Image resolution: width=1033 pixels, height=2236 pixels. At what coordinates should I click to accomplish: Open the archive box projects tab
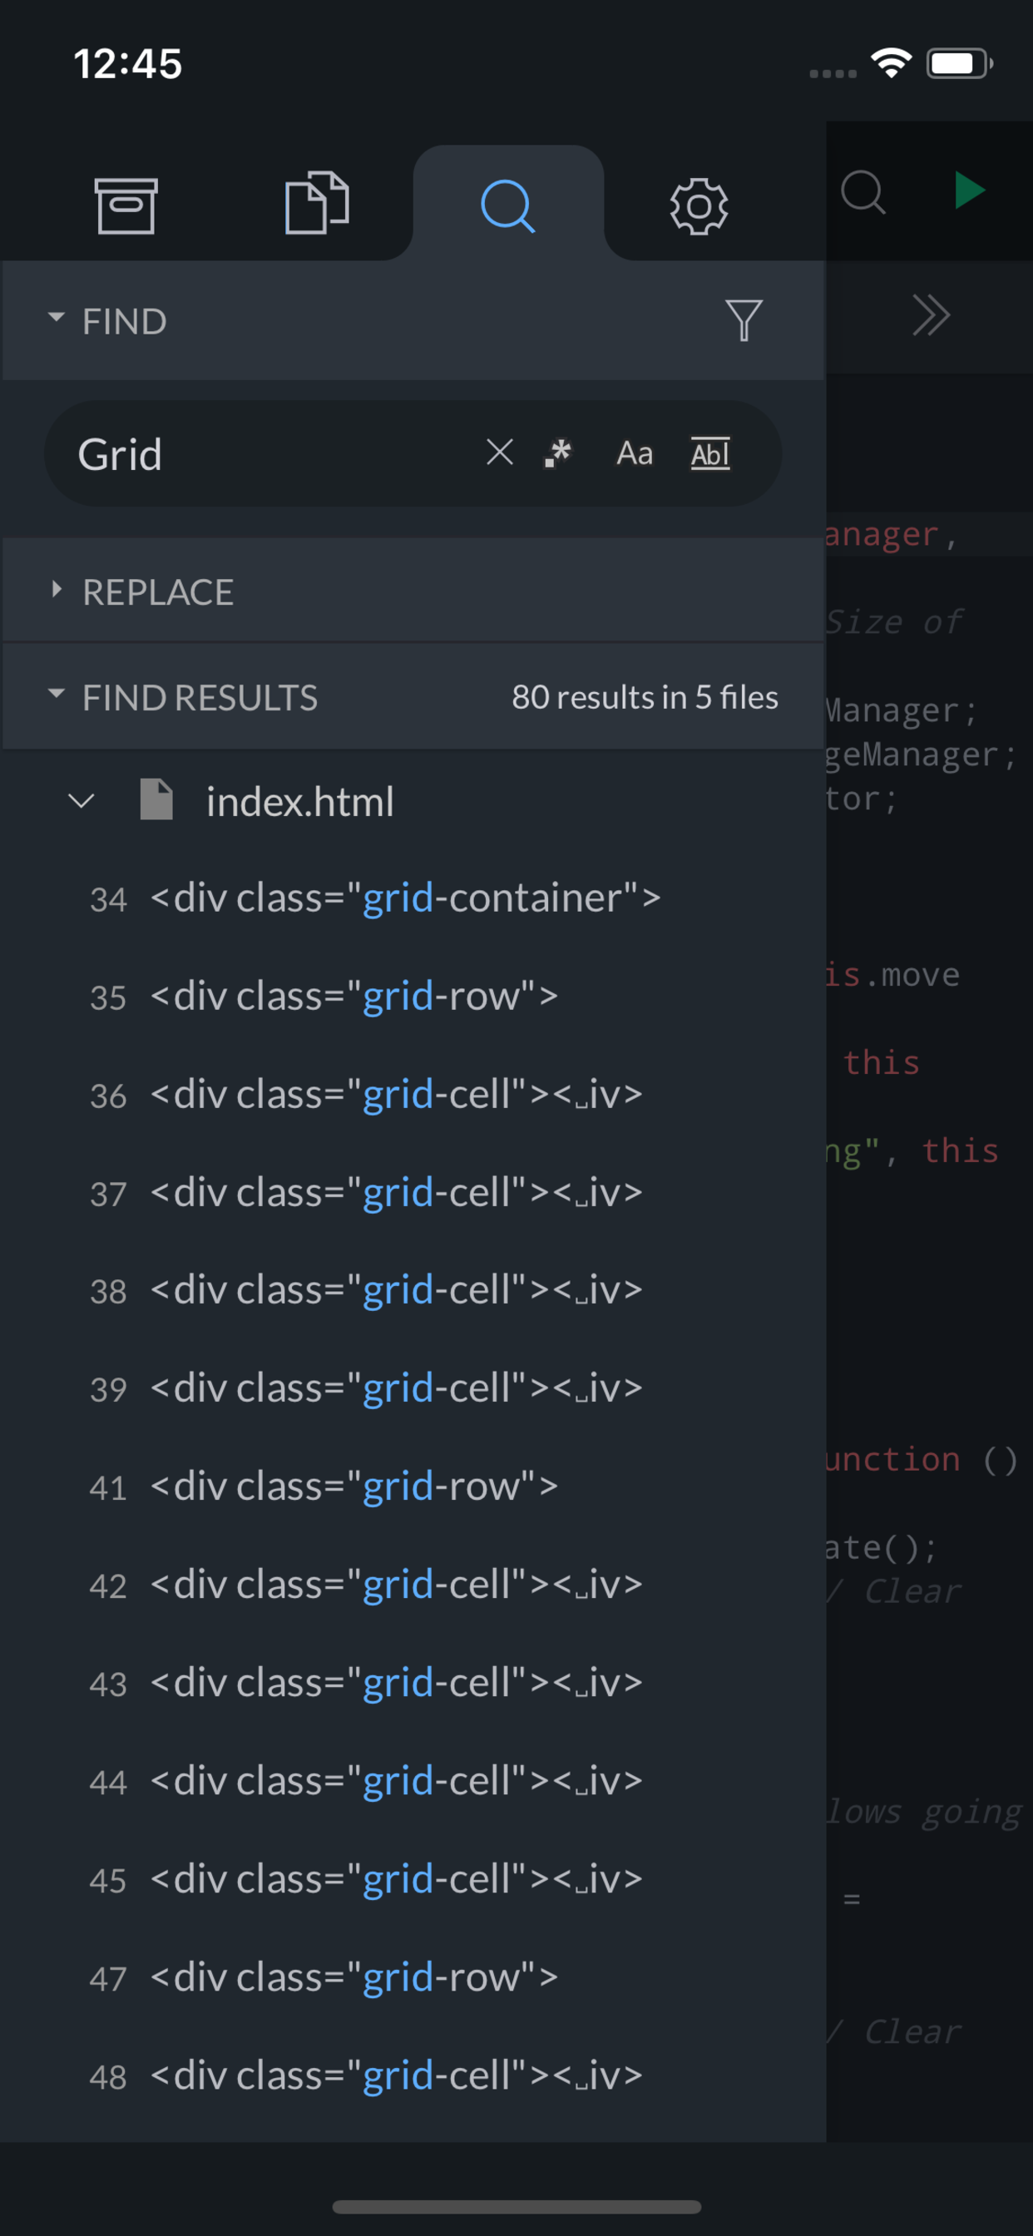click(126, 205)
